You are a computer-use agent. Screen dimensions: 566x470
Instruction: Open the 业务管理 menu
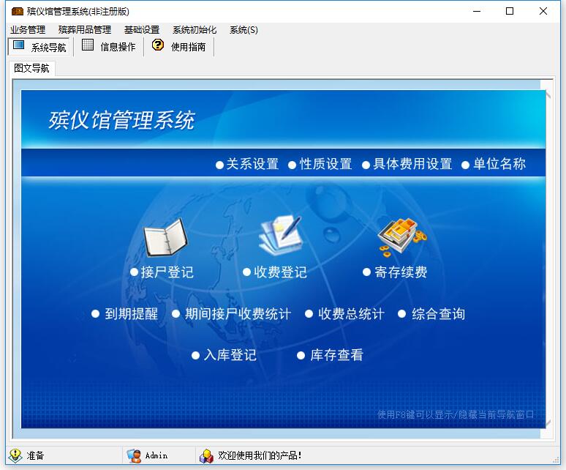(x=28, y=29)
